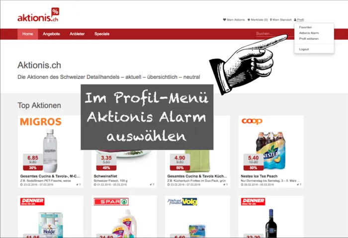Click the SodaStream bottle product image
This screenshot has height=238, width=348.
(50, 151)
